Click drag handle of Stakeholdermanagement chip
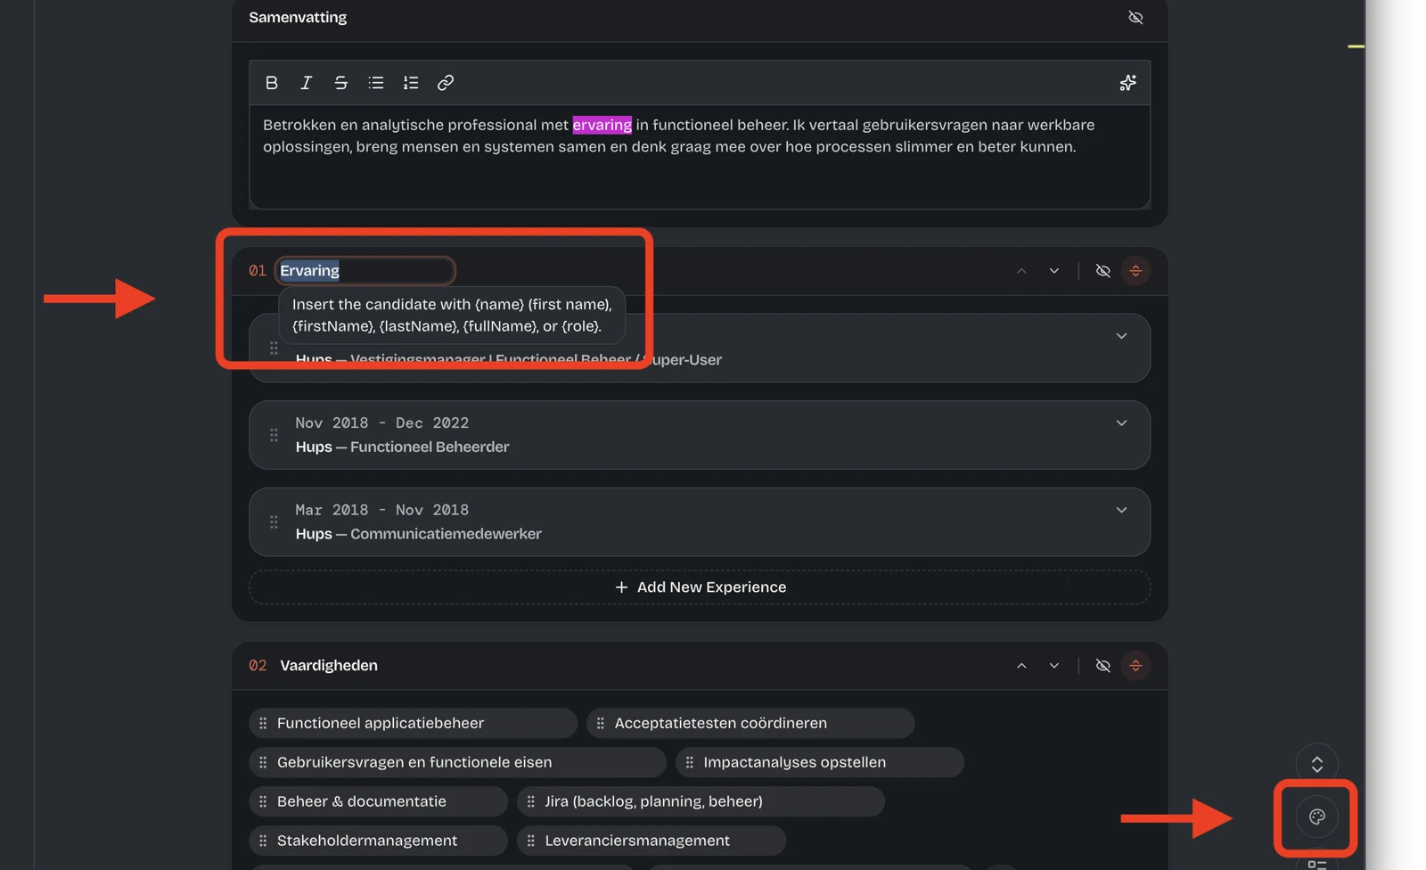The image size is (1426, 870). click(x=263, y=841)
